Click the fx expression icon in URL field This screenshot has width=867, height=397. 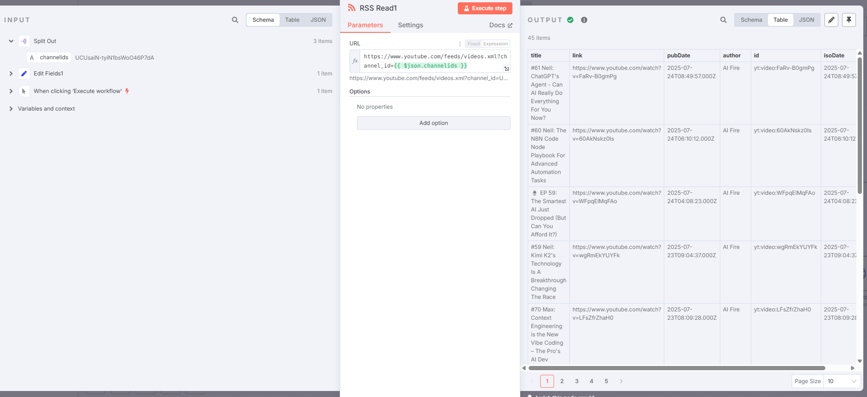point(355,61)
